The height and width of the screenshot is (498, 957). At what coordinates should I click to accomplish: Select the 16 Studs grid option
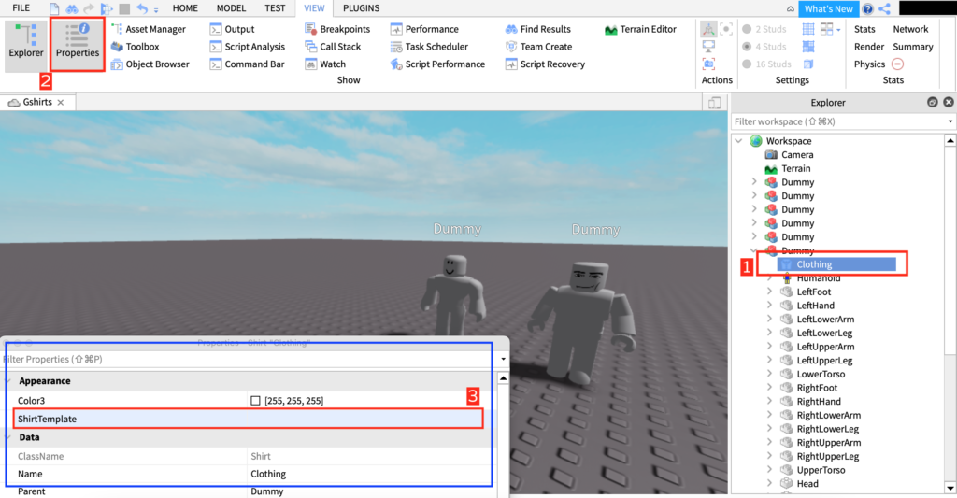point(766,64)
